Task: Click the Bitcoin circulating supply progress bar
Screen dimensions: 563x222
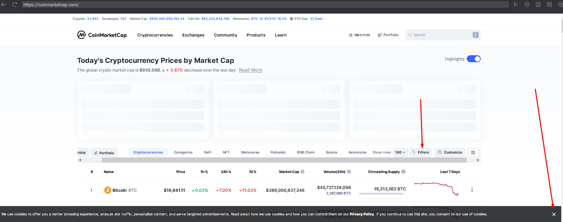Action: point(382,194)
